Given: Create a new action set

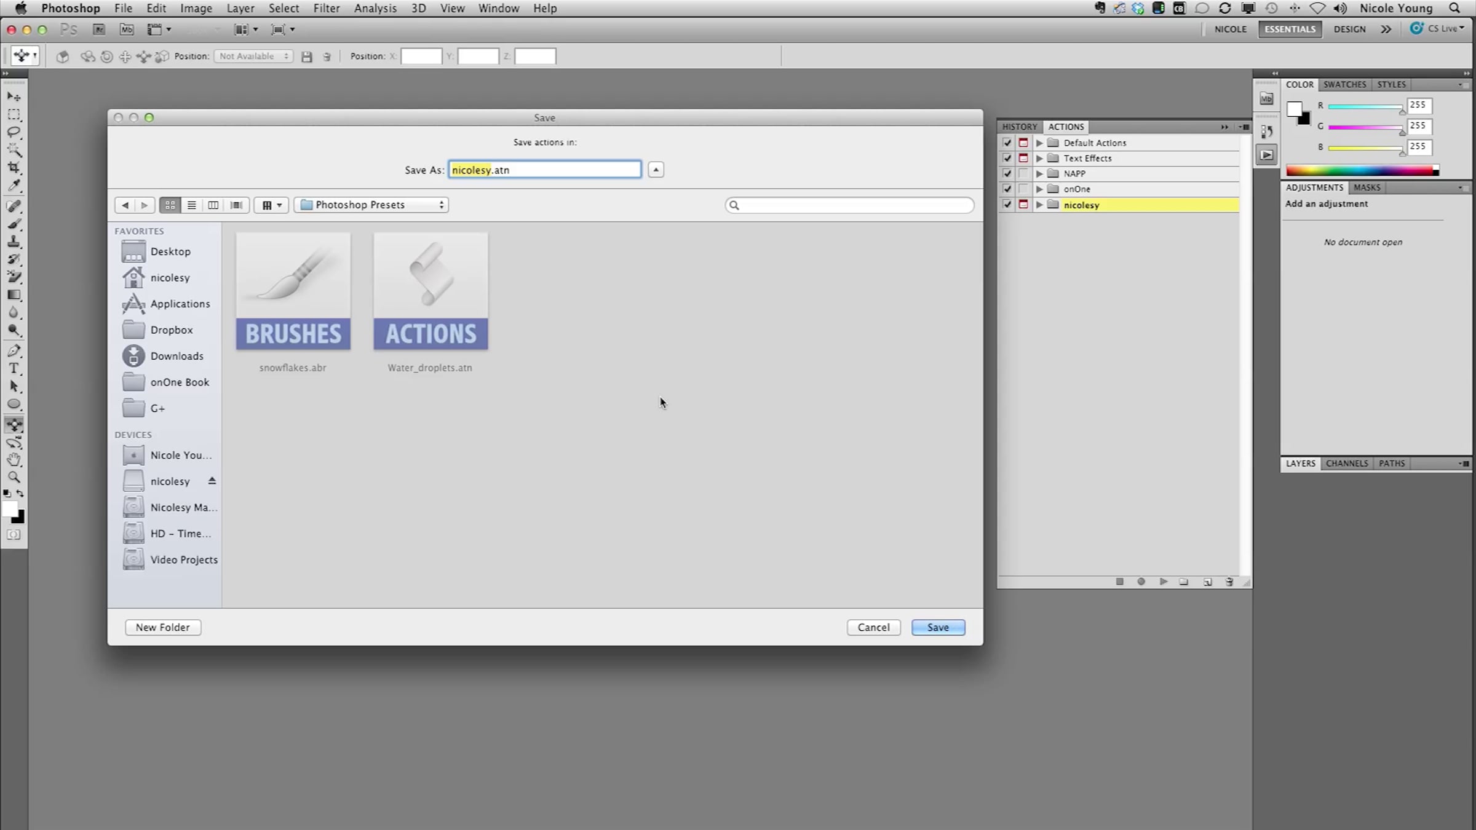Looking at the screenshot, I should click(x=1184, y=582).
